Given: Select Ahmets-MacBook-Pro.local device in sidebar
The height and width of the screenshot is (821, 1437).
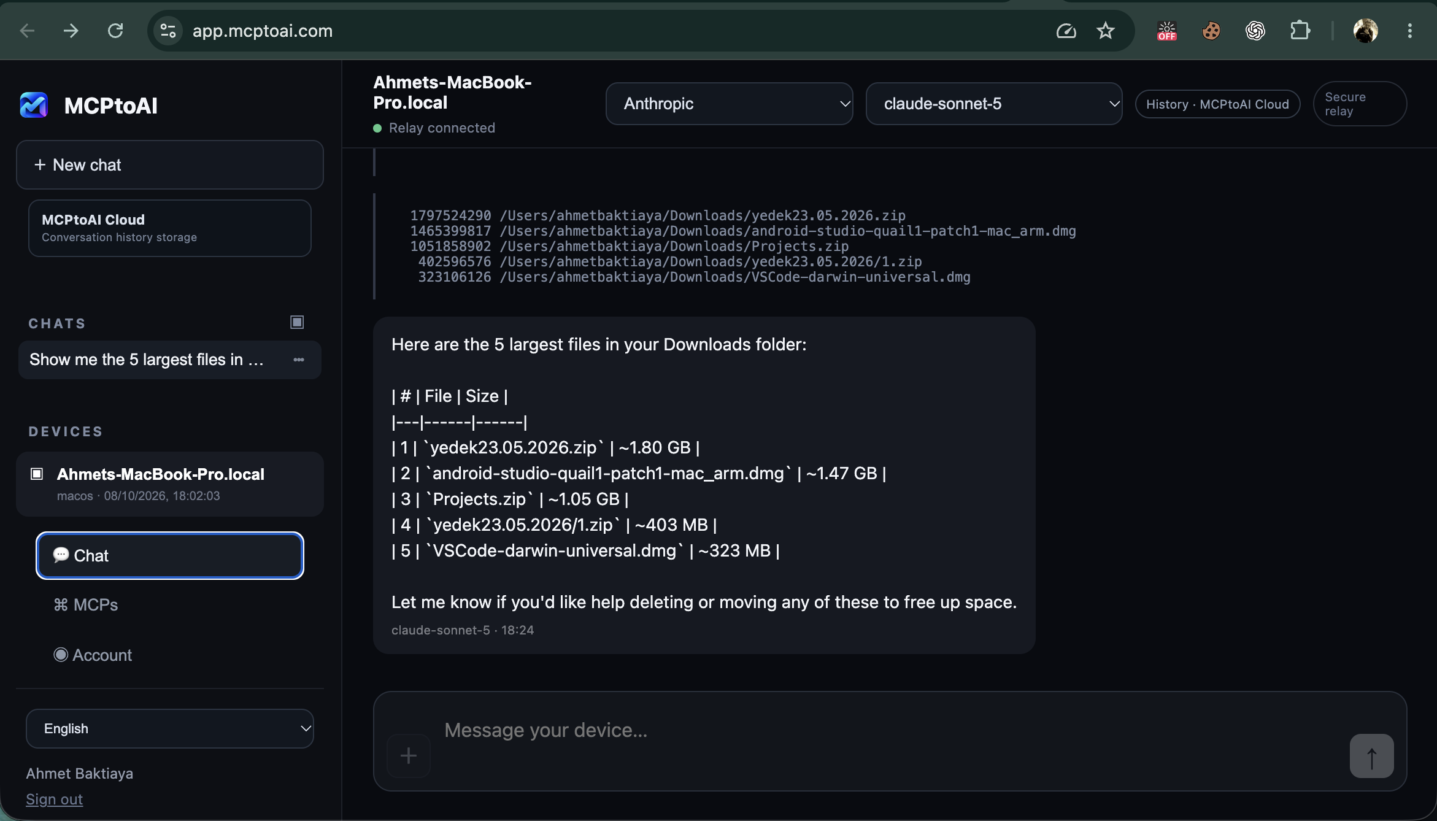Looking at the screenshot, I should (x=170, y=484).
